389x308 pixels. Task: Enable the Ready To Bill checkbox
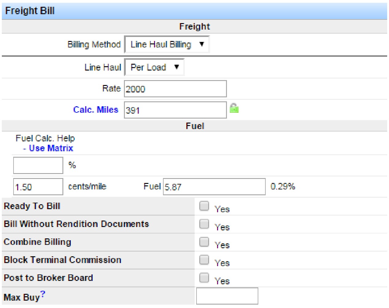pyautogui.click(x=204, y=206)
